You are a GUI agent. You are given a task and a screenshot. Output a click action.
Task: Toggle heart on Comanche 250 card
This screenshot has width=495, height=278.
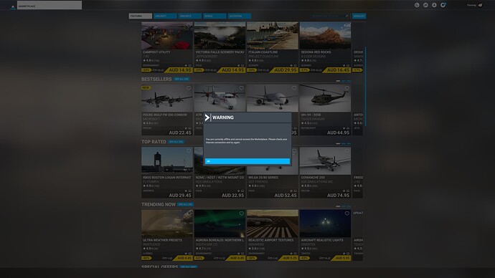(x=347, y=151)
